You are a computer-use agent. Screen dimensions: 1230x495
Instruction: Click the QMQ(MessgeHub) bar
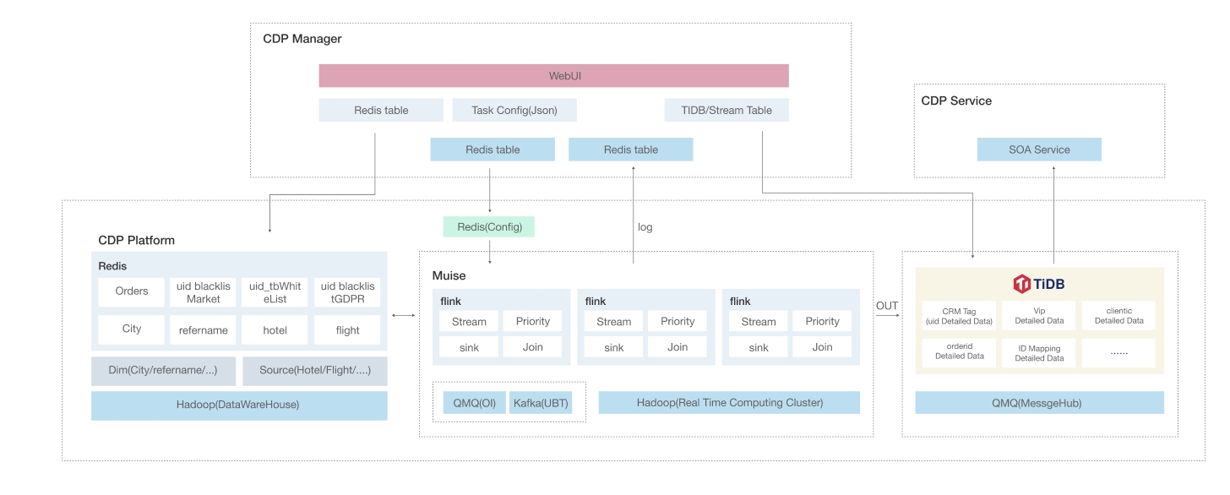(x=1039, y=403)
